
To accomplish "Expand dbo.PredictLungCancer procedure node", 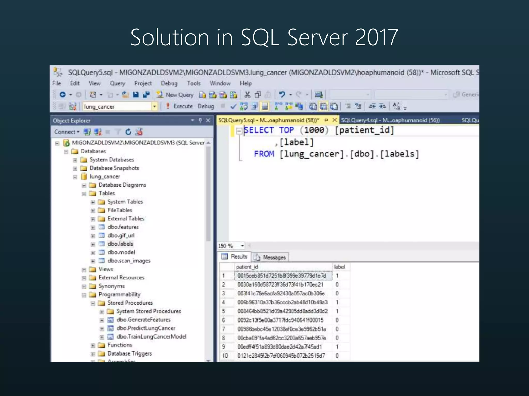I will [x=102, y=329].
